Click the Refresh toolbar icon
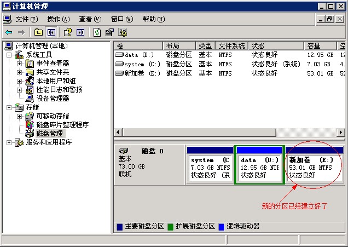Viewport: 348px width, 247px height. point(97,32)
